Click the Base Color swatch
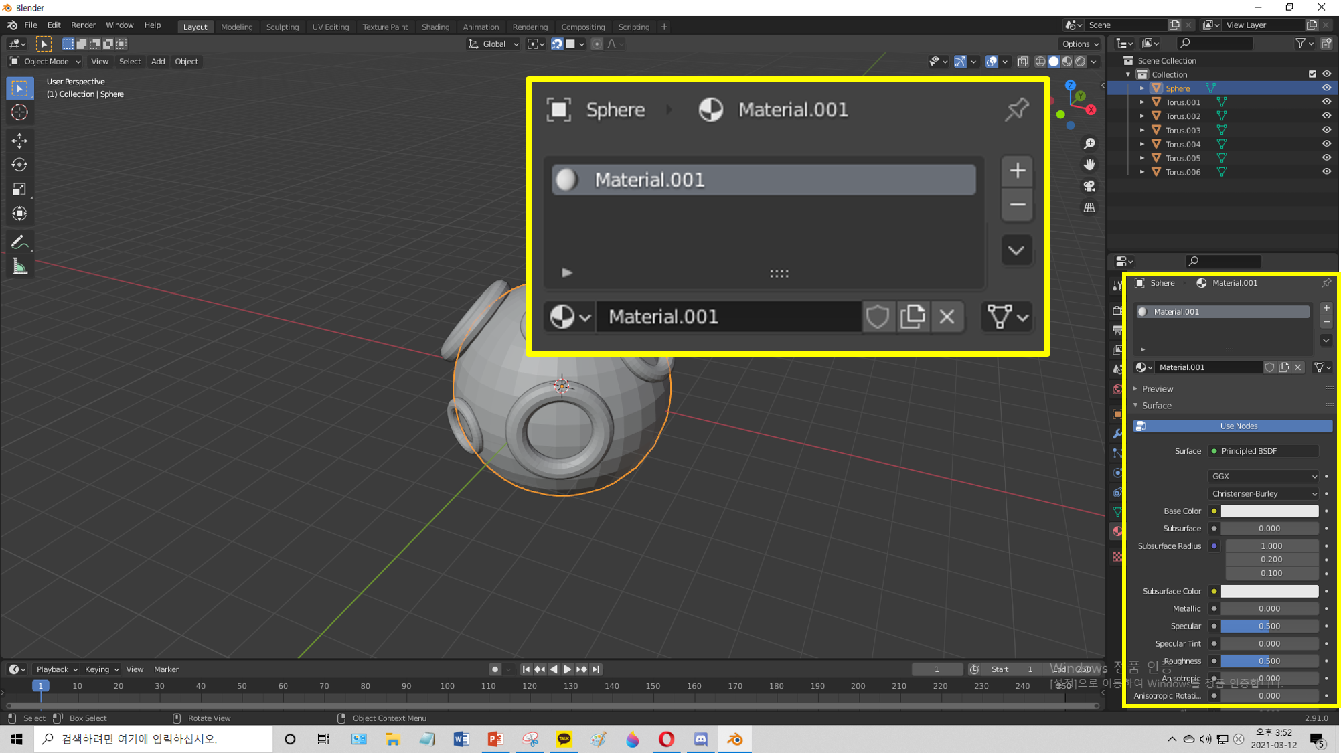1341x753 pixels. click(x=1269, y=511)
